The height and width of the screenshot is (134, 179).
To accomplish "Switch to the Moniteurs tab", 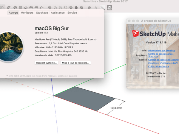I will [x=27, y=13].
